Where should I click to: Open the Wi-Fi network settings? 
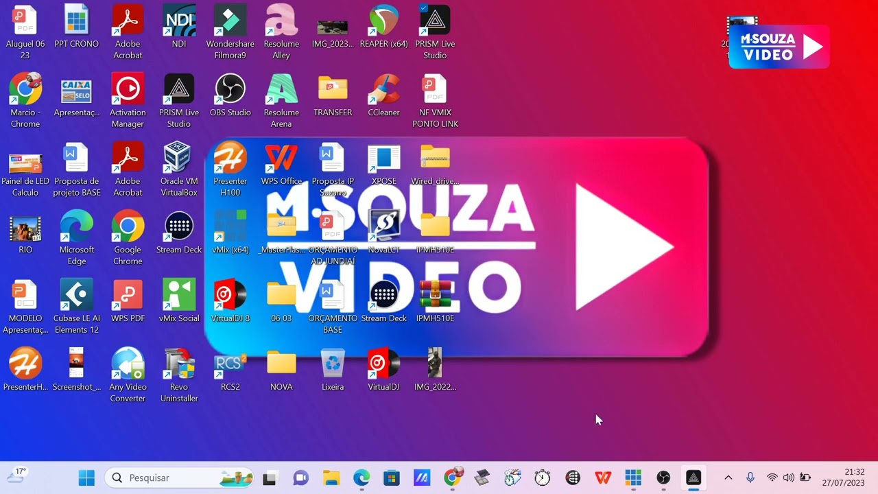772,478
